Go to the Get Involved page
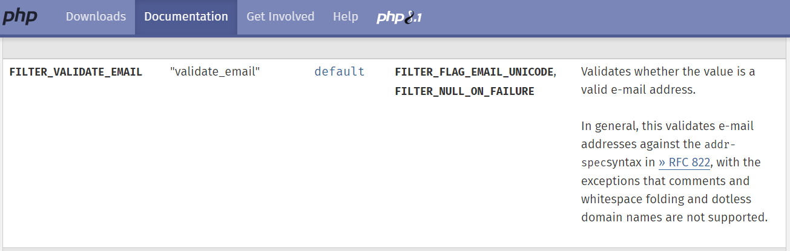790x251 pixels. point(280,17)
